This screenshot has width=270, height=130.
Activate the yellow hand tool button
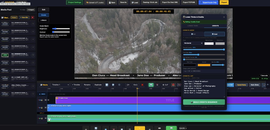tap(140, 128)
